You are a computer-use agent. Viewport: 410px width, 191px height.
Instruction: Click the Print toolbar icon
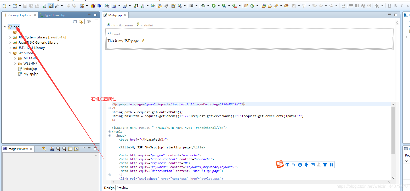37,6
